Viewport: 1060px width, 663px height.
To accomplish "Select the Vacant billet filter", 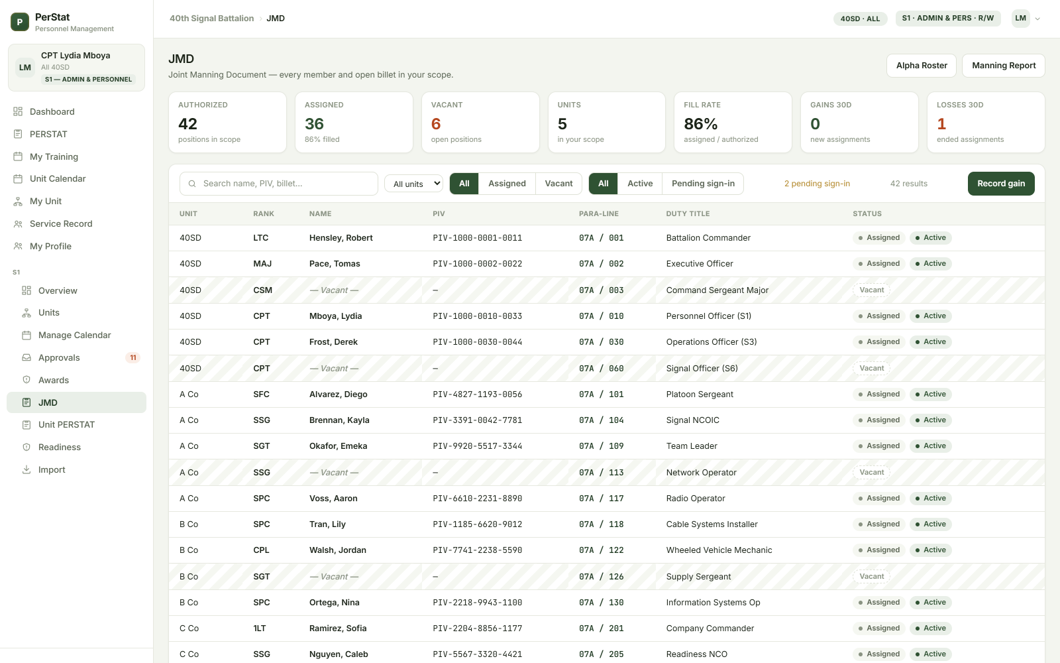I will pyautogui.click(x=558, y=184).
